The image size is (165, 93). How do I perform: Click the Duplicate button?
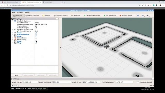[x=29, y=75]
